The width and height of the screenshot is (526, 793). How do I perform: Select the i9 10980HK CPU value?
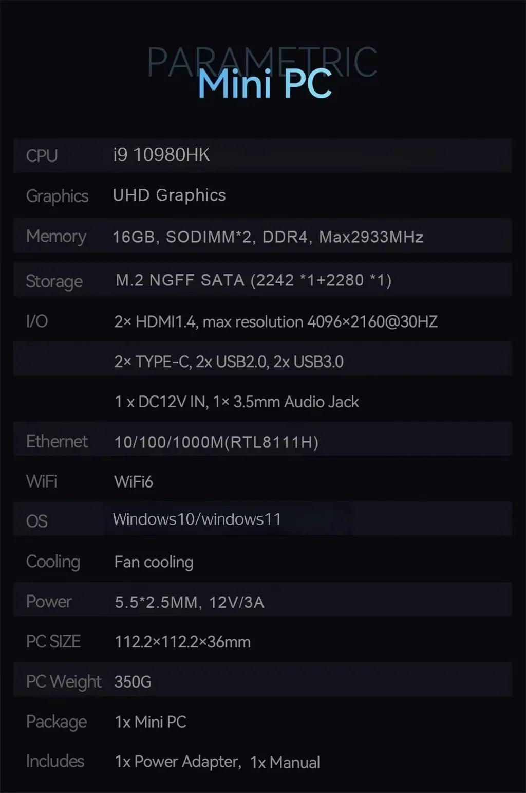pos(161,155)
